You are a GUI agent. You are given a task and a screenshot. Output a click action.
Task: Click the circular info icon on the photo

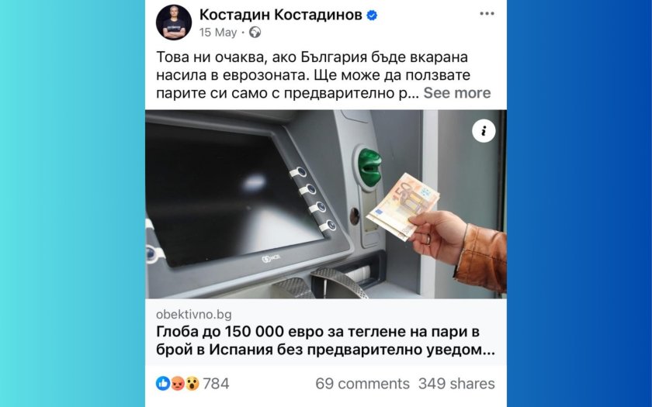(484, 131)
